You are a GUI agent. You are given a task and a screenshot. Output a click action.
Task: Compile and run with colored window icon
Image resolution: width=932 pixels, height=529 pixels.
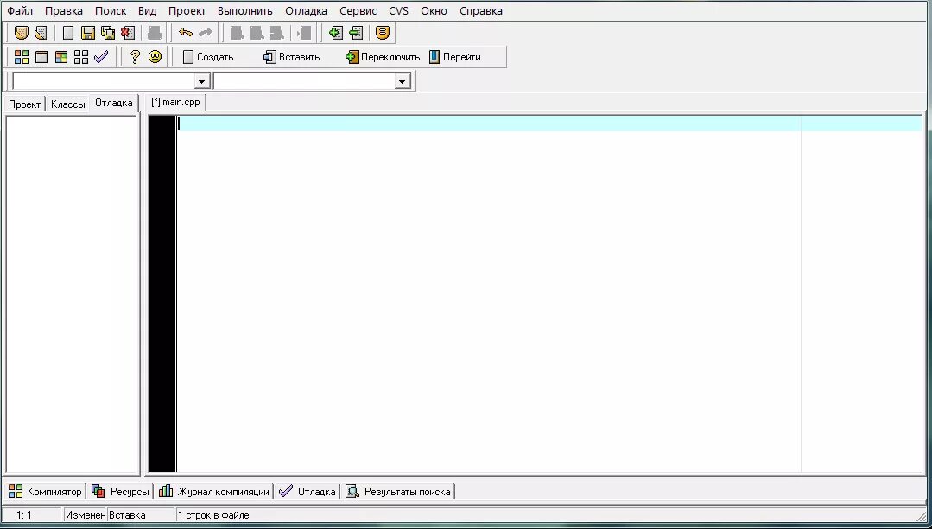[x=61, y=57]
